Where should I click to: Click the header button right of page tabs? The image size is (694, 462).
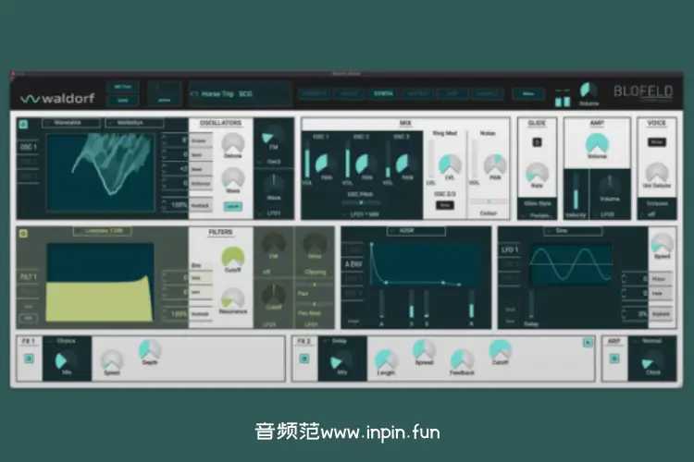pyautogui.click(x=528, y=93)
